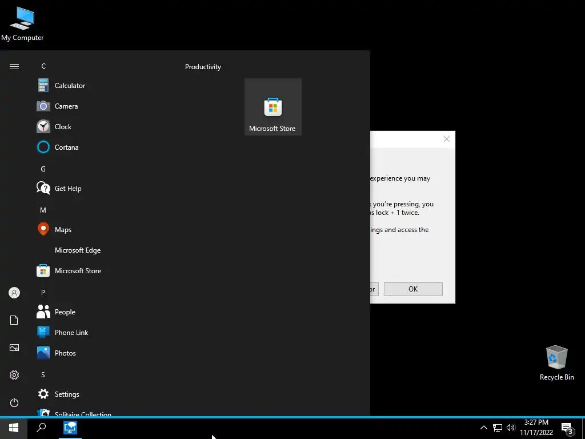
Task: Jump to letter C group header
Action: 43,66
